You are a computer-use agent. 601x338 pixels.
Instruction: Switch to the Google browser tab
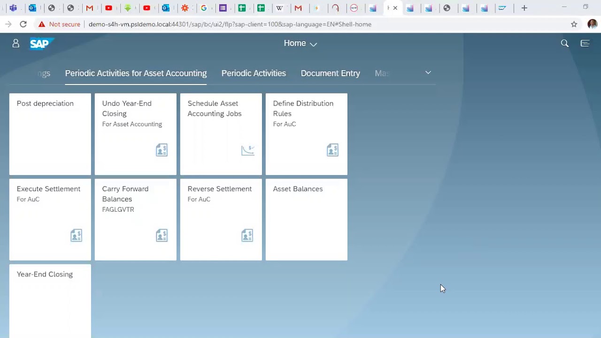[x=204, y=8]
